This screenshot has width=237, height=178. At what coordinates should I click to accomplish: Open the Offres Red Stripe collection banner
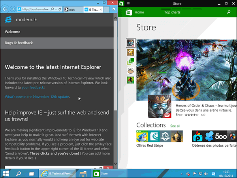(x=160, y=136)
